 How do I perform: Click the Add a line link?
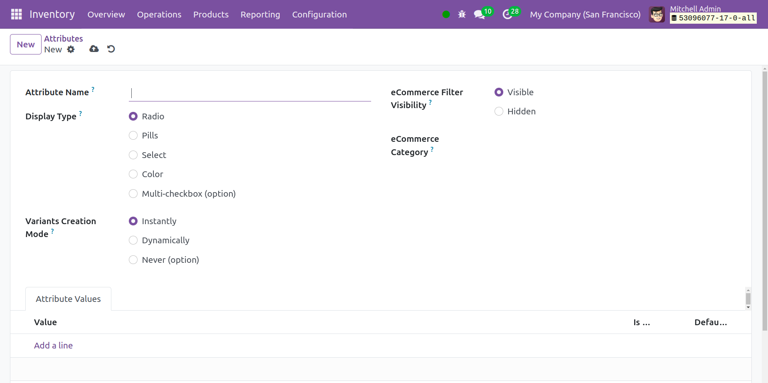coord(53,346)
